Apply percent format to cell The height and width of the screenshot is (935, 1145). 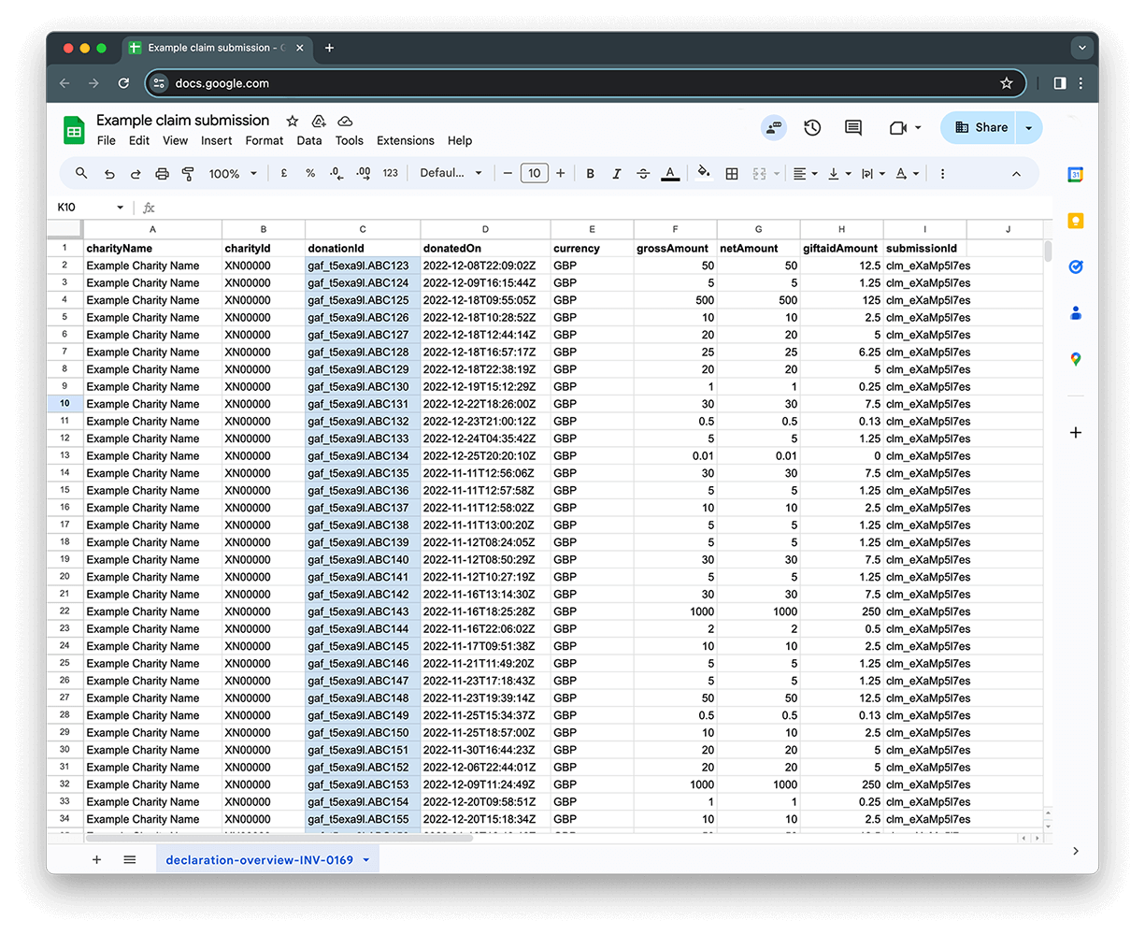coord(310,173)
